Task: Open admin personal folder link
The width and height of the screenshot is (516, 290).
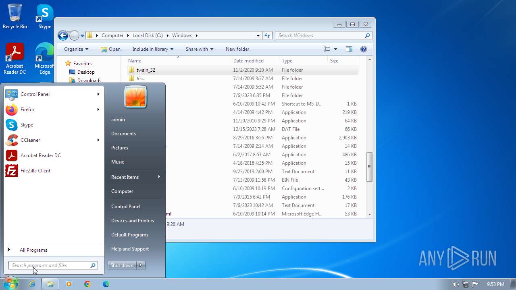Action: [118, 120]
